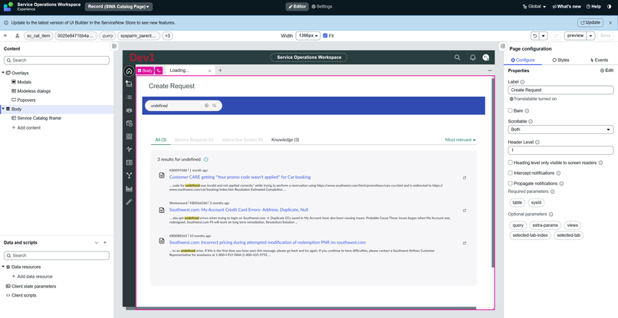Click the inbox icon below Home
The width and height of the screenshot is (618, 318).
[x=129, y=84]
